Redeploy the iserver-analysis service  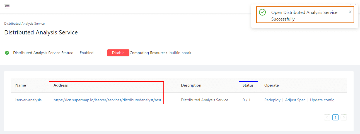tap(272, 100)
